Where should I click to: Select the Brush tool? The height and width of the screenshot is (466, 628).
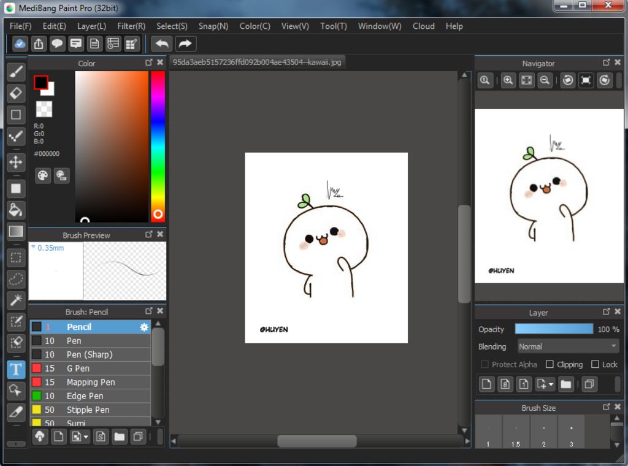16,72
